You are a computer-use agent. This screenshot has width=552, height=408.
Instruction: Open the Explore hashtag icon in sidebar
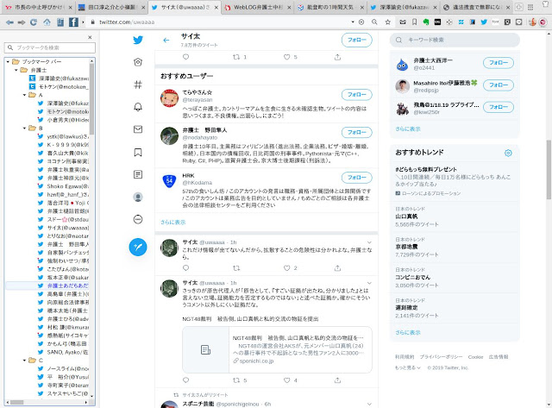138,85
